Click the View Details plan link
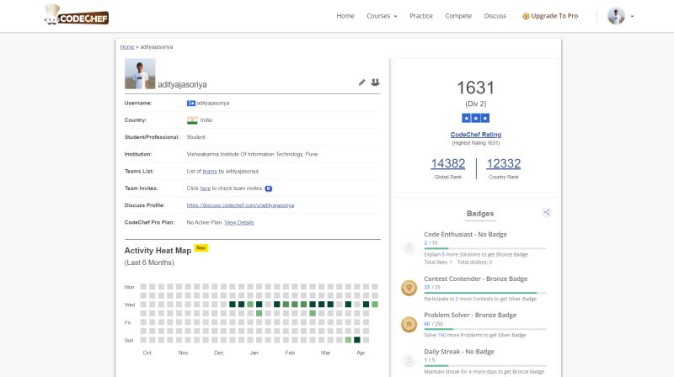This screenshot has width=674, height=377. [x=238, y=222]
